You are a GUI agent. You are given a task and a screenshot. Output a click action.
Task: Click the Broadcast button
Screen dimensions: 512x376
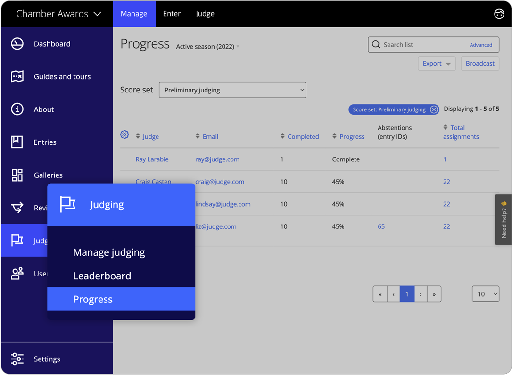point(480,63)
